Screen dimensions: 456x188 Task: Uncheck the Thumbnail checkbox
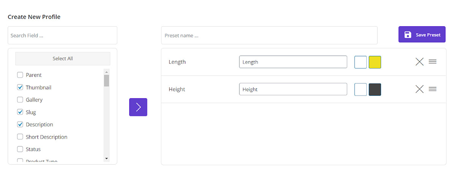pos(20,88)
